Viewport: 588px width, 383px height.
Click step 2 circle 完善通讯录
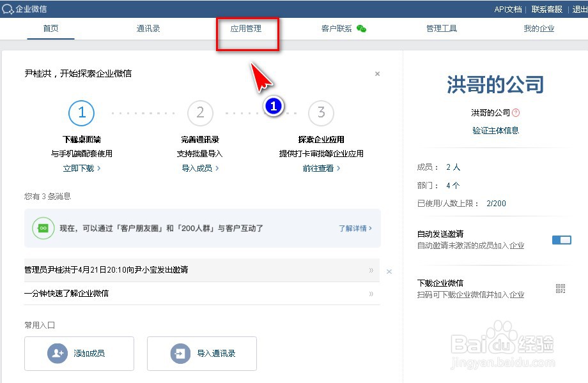coord(200,113)
